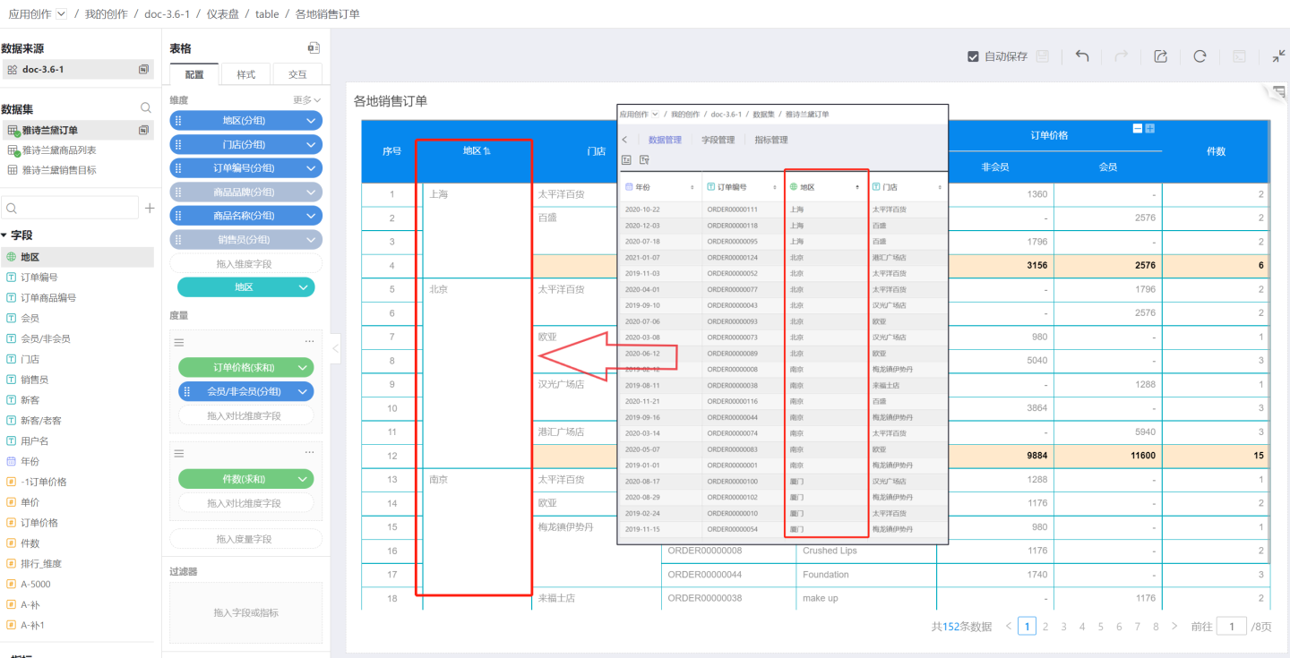The image size is (1290, 658).
Task: Collapse table columns with the minus icon
Action: coord(1138,129)
